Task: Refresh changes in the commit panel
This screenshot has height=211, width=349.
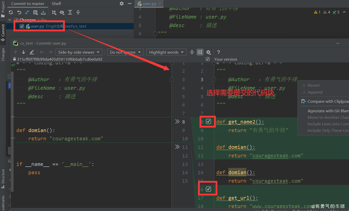Action: (11, 12)
